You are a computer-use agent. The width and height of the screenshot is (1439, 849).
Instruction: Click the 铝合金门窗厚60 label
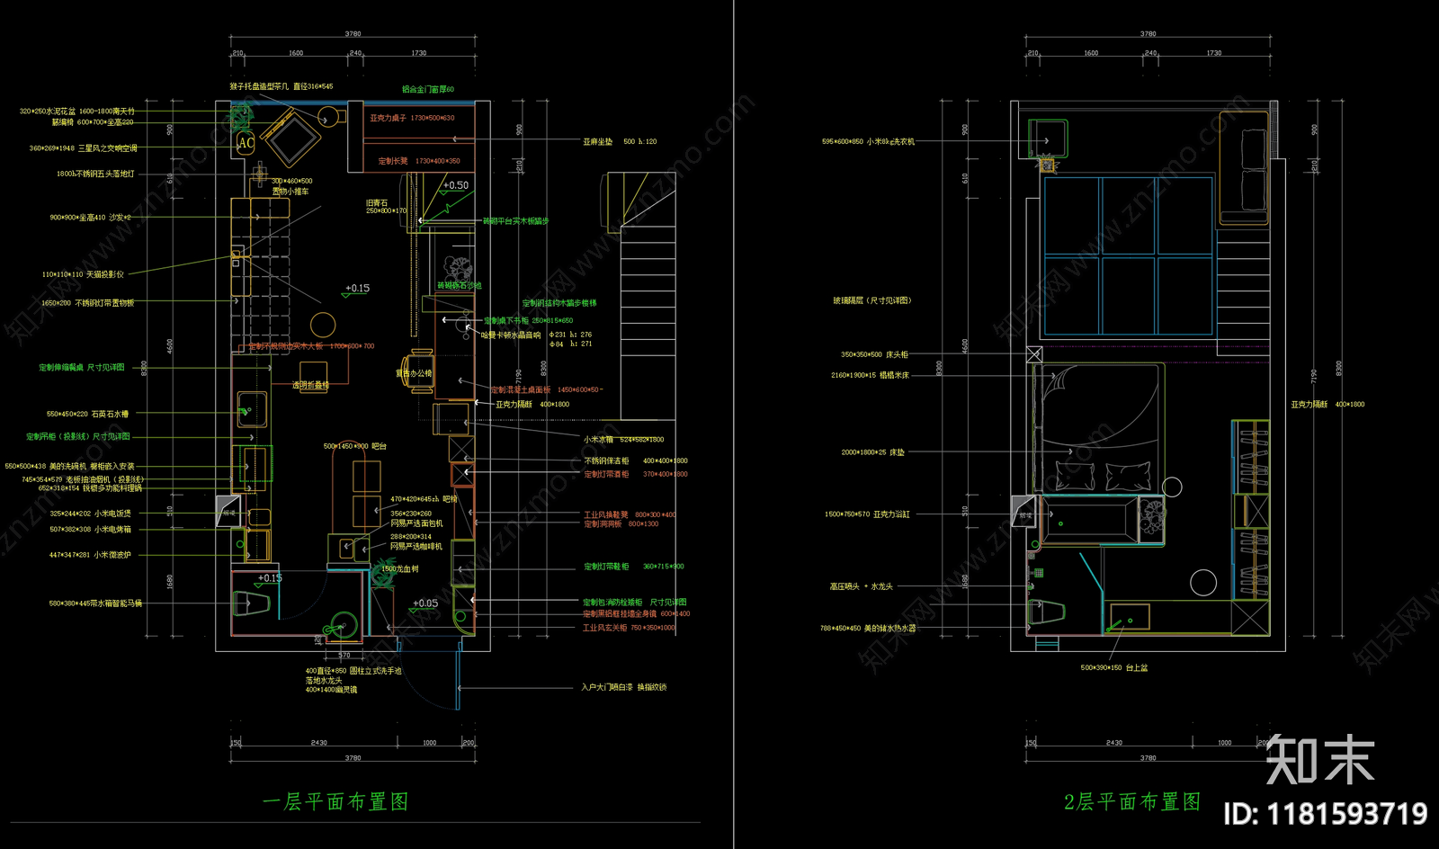tap(428, 90)
